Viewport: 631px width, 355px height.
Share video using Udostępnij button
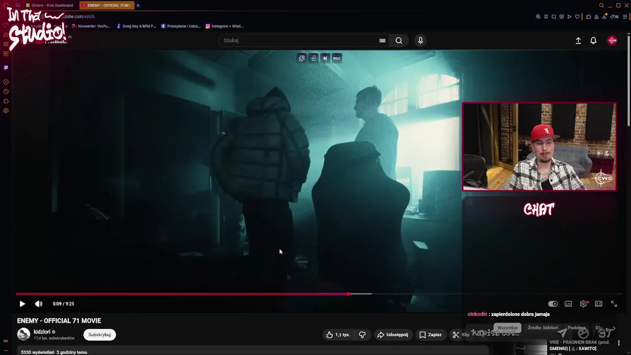tap(393, 335)
